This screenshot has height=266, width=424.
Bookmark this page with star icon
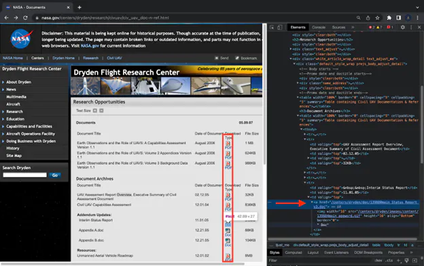[x=377, y=18]
